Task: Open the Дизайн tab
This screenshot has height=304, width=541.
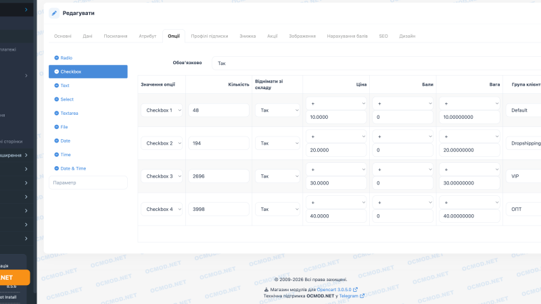Action: pos(407,36)
